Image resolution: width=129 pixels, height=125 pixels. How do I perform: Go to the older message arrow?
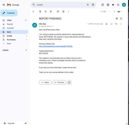click(114, 12)
